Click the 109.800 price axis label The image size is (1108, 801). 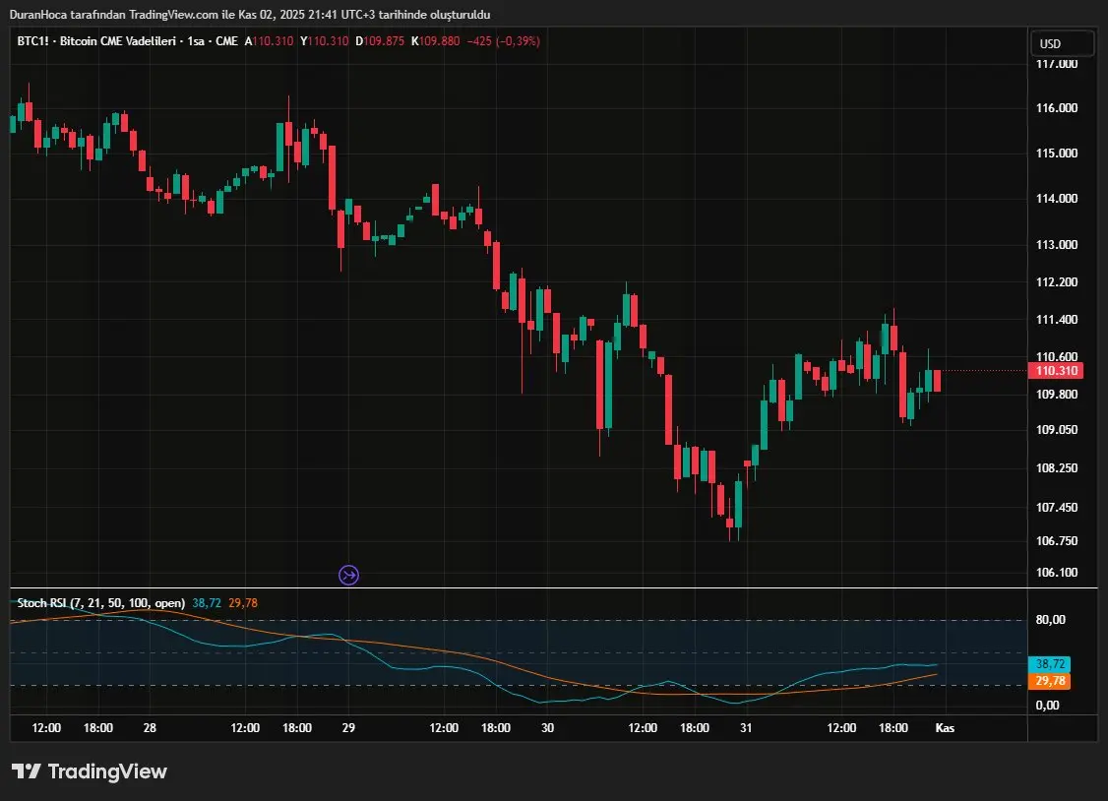pyautogui.click(x=1057, y=395)
